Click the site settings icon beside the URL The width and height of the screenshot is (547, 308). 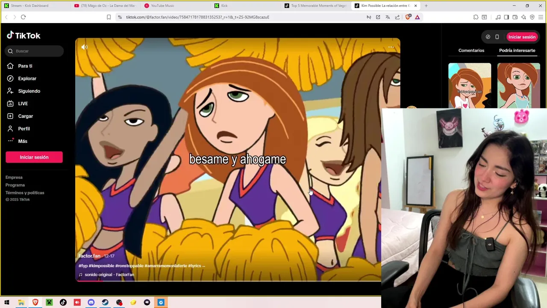(120, 17)
